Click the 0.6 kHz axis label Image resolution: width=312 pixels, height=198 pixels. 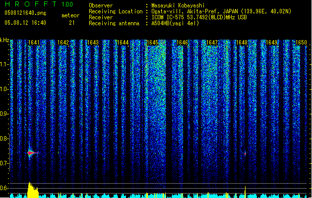pos(4,188)
